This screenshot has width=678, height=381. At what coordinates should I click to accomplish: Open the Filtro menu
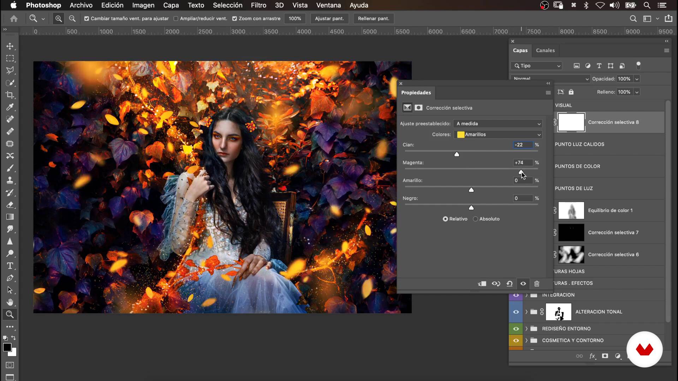coord(258,5)
